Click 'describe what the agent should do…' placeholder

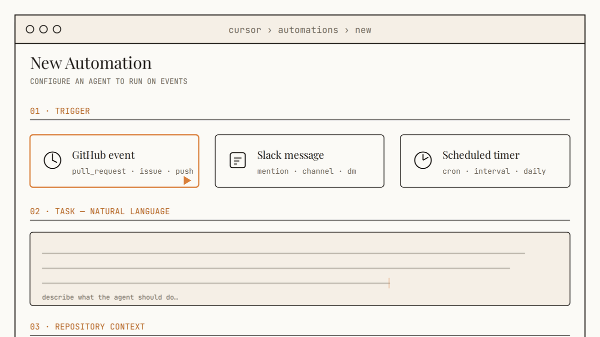(x=110, y=297)
